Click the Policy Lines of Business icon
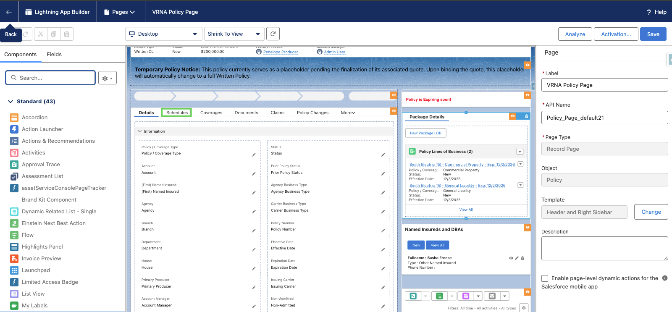This screenshot has width=672, height=312. [x=412, y=152]
